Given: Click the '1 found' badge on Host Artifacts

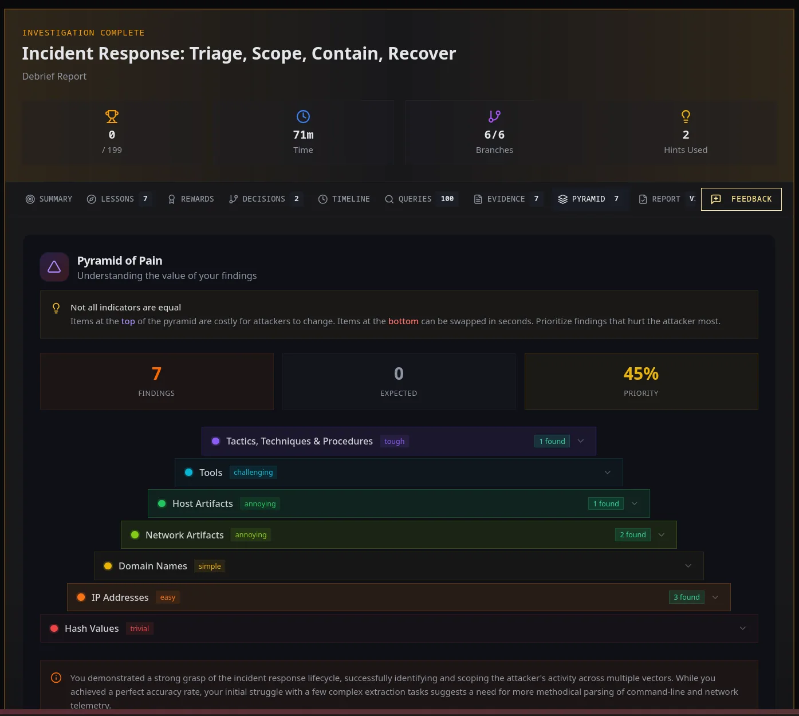Looking at the screenshot, I should click(x=606, y=503).
